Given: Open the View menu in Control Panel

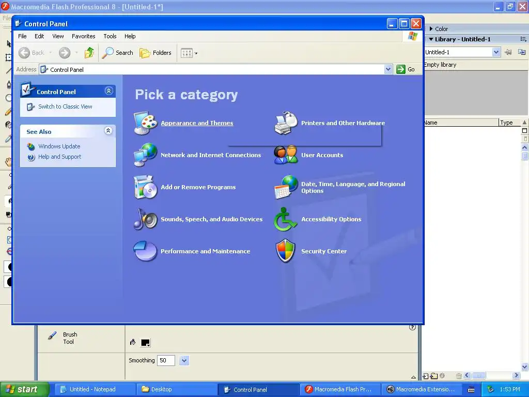Looking at the screenshot, I should pos(58,36).
